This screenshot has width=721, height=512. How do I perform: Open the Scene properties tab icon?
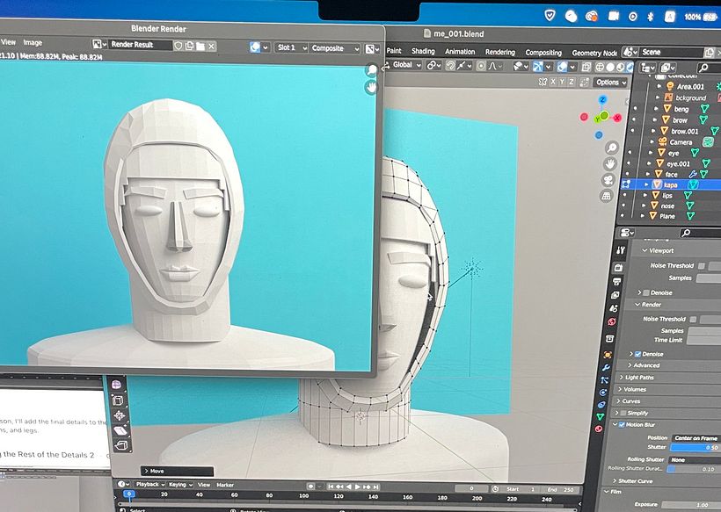(614, 308)
